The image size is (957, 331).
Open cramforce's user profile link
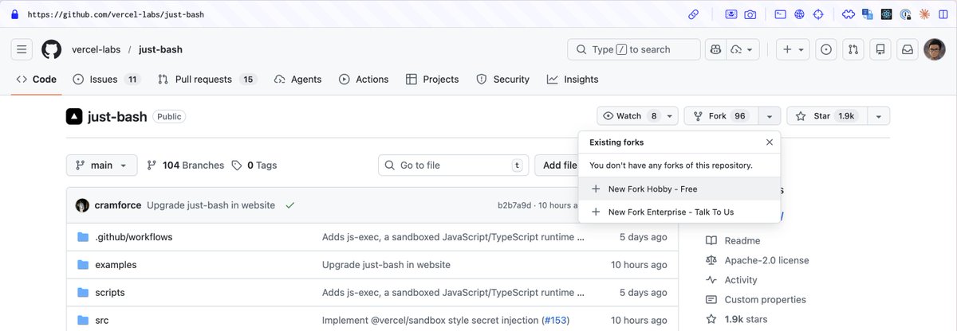pyautogui.click(x=118, y=205)
